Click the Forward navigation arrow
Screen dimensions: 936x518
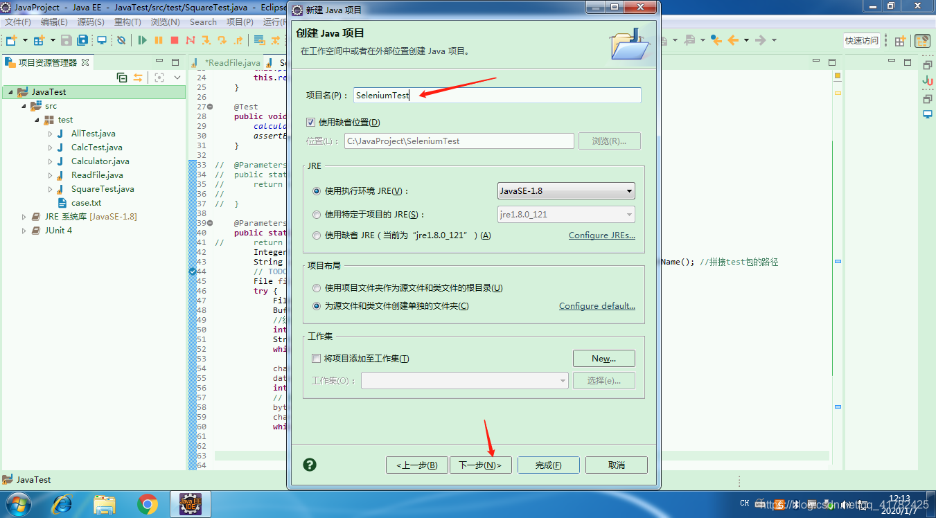coord(761,40)
